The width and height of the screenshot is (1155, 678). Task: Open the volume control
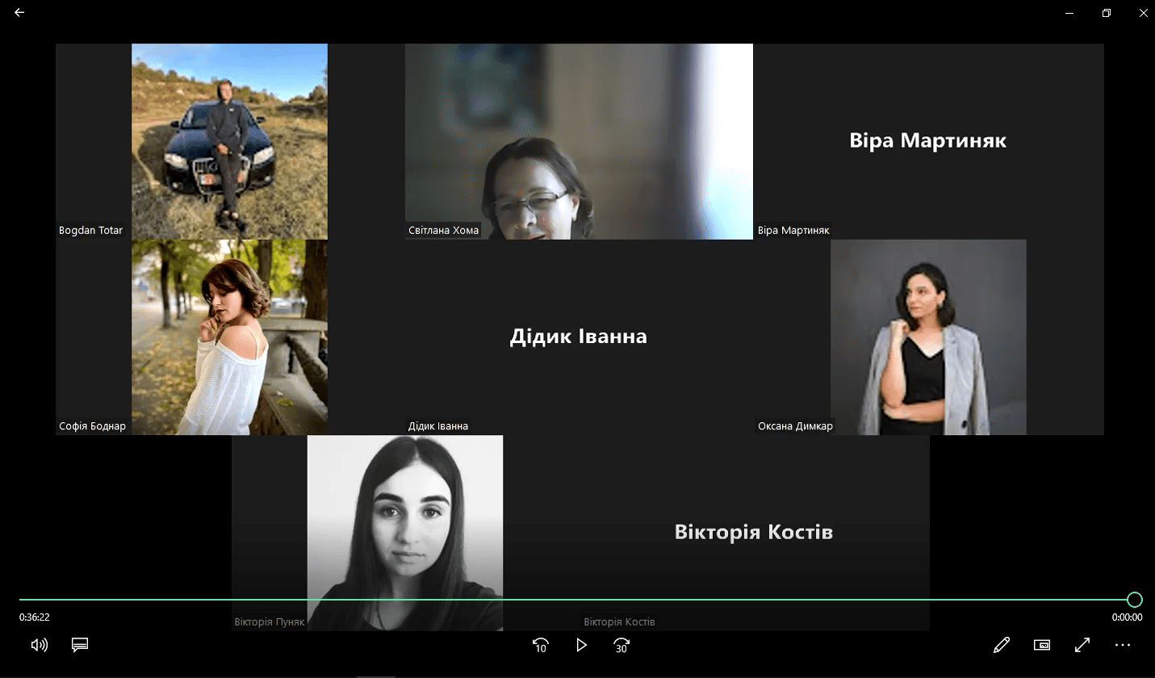39,645
